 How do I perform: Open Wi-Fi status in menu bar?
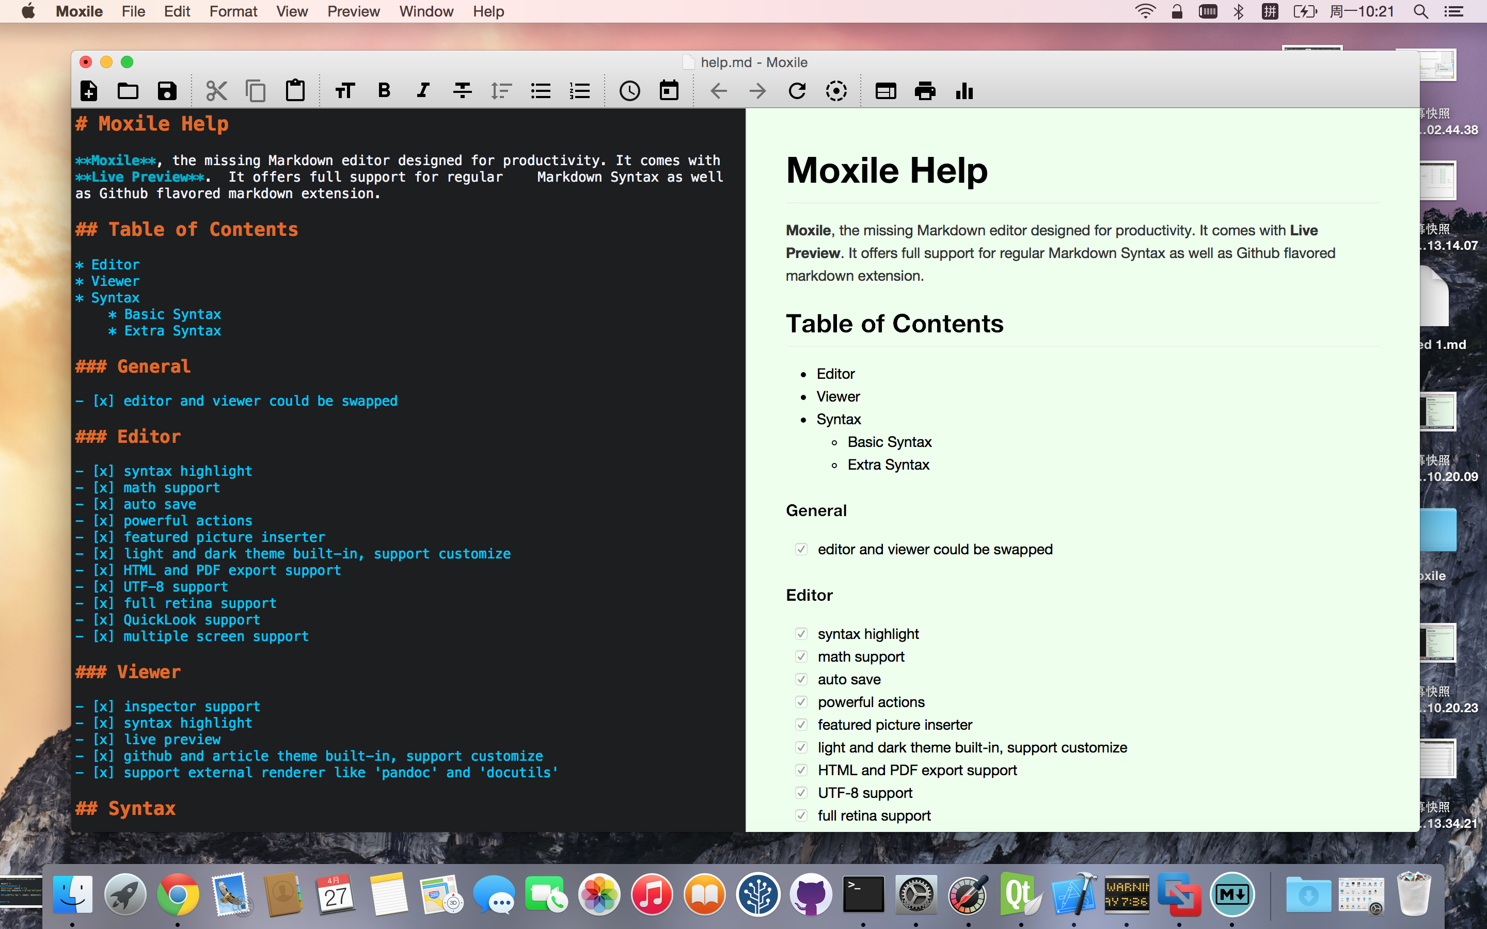point(1145,11)
